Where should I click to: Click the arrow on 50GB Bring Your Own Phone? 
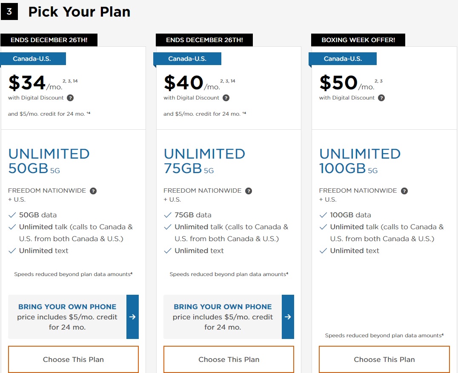[133, 317]
